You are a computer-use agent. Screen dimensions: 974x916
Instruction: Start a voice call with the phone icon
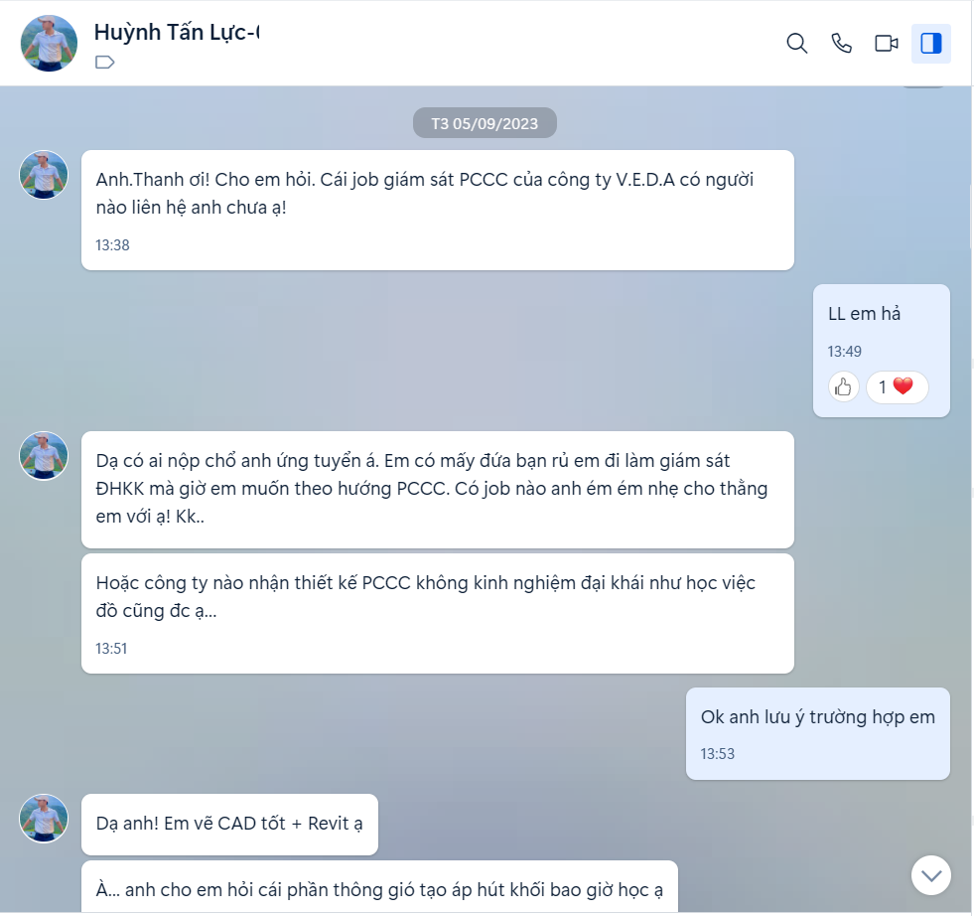coord(842,44)
